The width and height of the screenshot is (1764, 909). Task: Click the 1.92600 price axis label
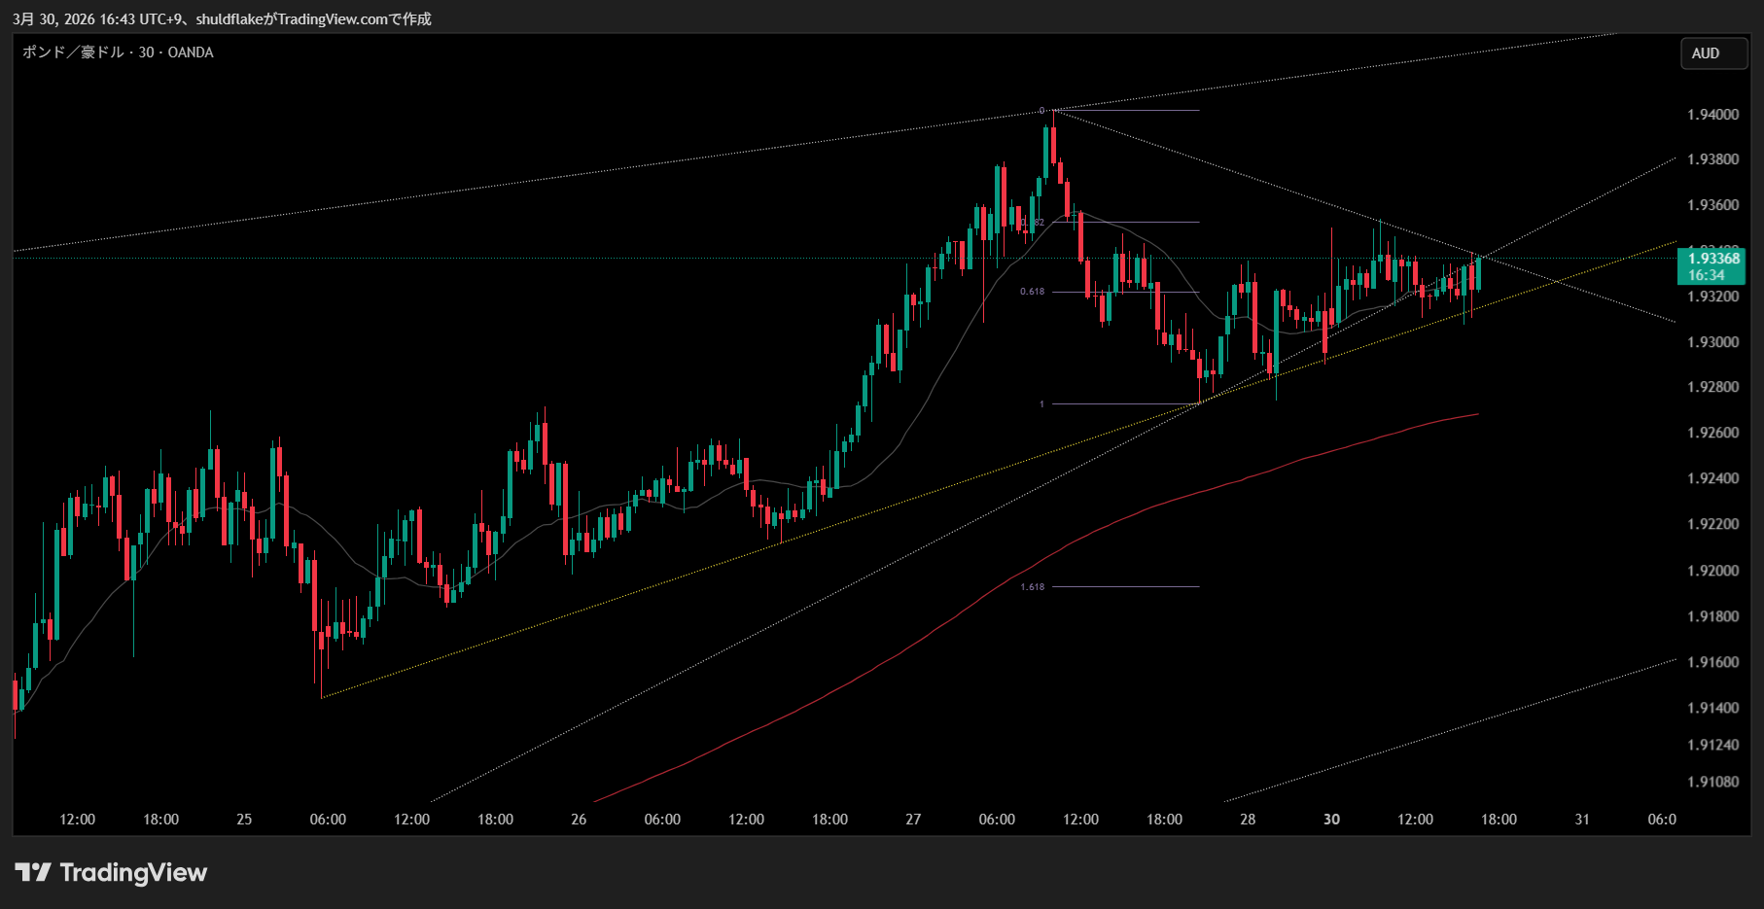pos(1712,433)
